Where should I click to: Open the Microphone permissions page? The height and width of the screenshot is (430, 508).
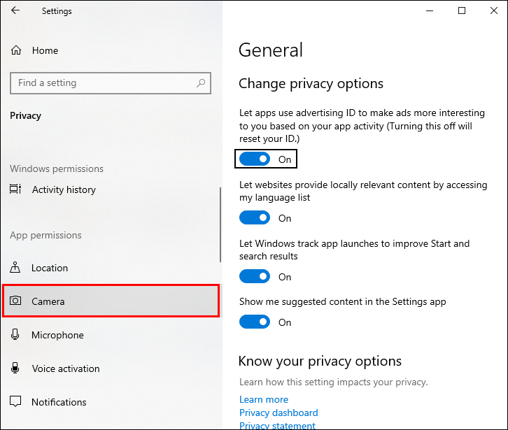tap(57, 335)
